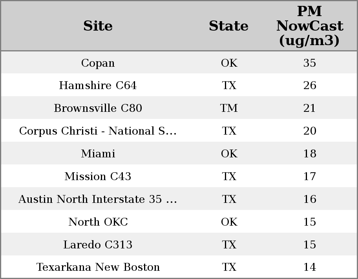
Task: Select PM value 20 for Corpus Christi
Action: point(309,131)
